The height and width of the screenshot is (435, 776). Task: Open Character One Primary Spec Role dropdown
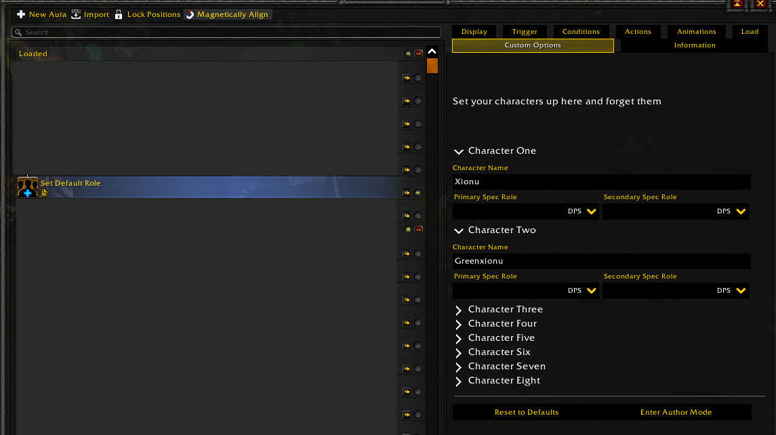[x=525, y=211]
